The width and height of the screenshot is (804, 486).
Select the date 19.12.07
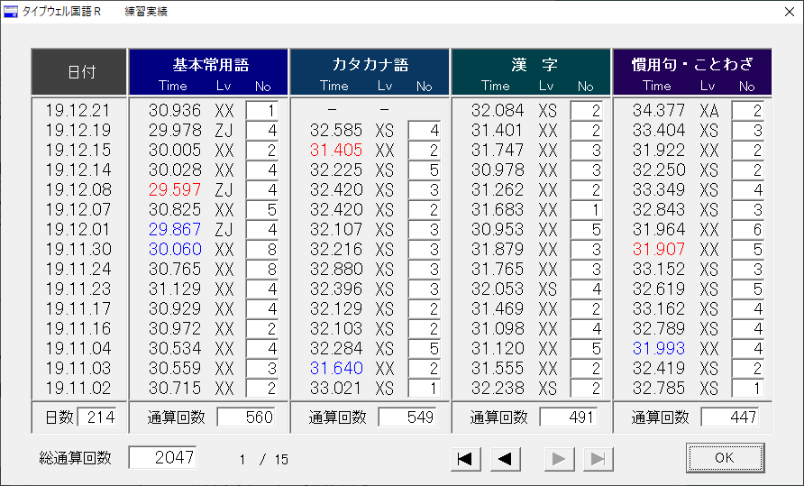pos(78,209)
